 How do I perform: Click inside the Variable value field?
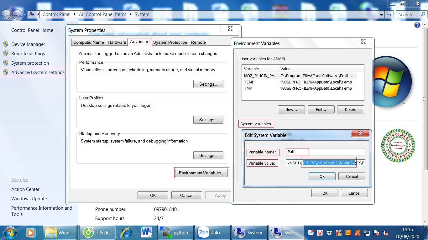(326, 163)
